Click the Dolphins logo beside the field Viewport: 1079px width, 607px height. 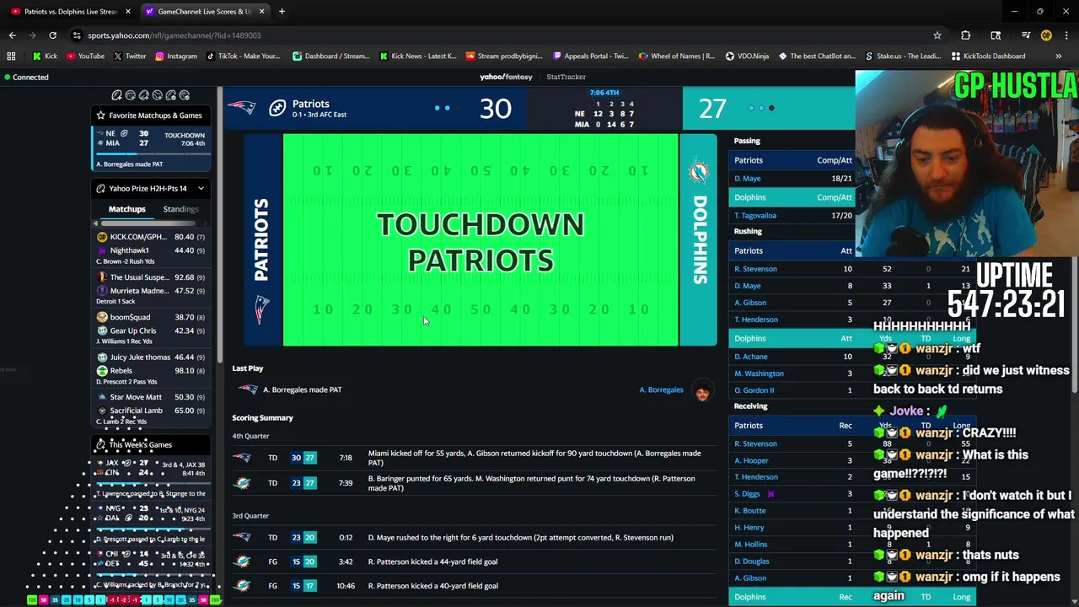[698, 173]
